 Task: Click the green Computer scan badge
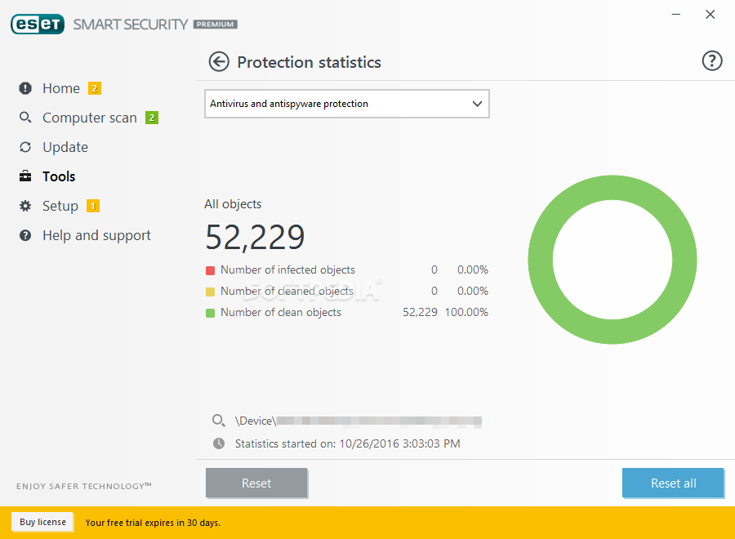152,118
